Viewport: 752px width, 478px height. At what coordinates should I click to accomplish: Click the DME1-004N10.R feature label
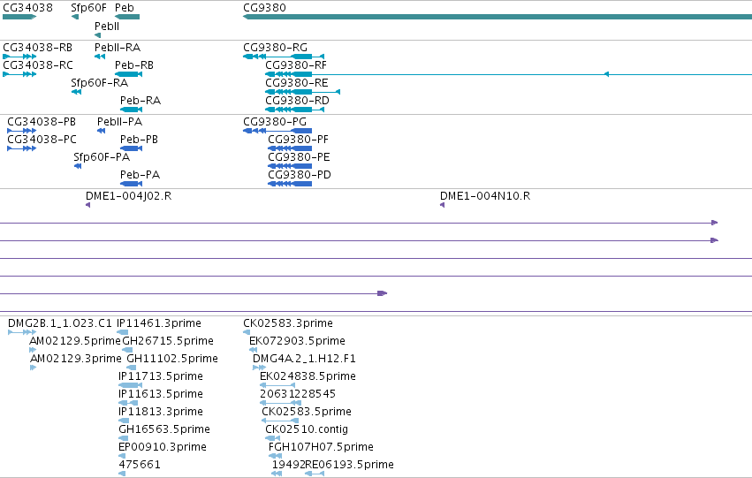point(485,196)
